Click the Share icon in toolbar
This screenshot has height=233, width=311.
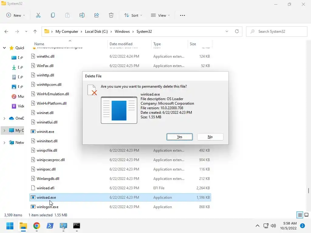pyautogui.click(x=97, y=15)
